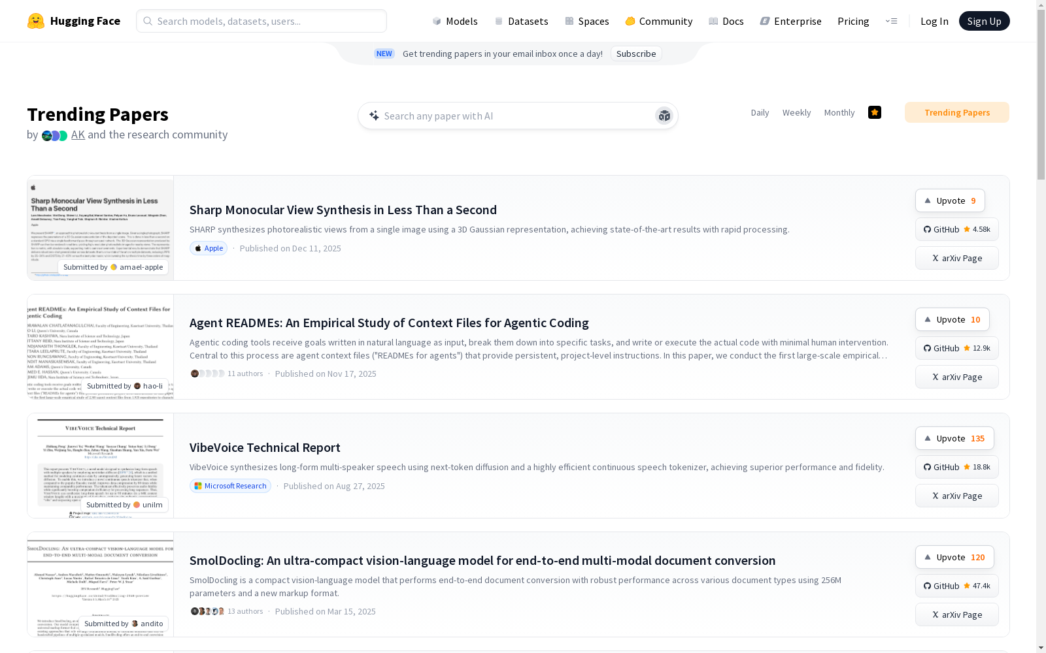Open the SmolDocling paper title
The height and width of the screenshot is (653, 1046).
click(482, 560)
